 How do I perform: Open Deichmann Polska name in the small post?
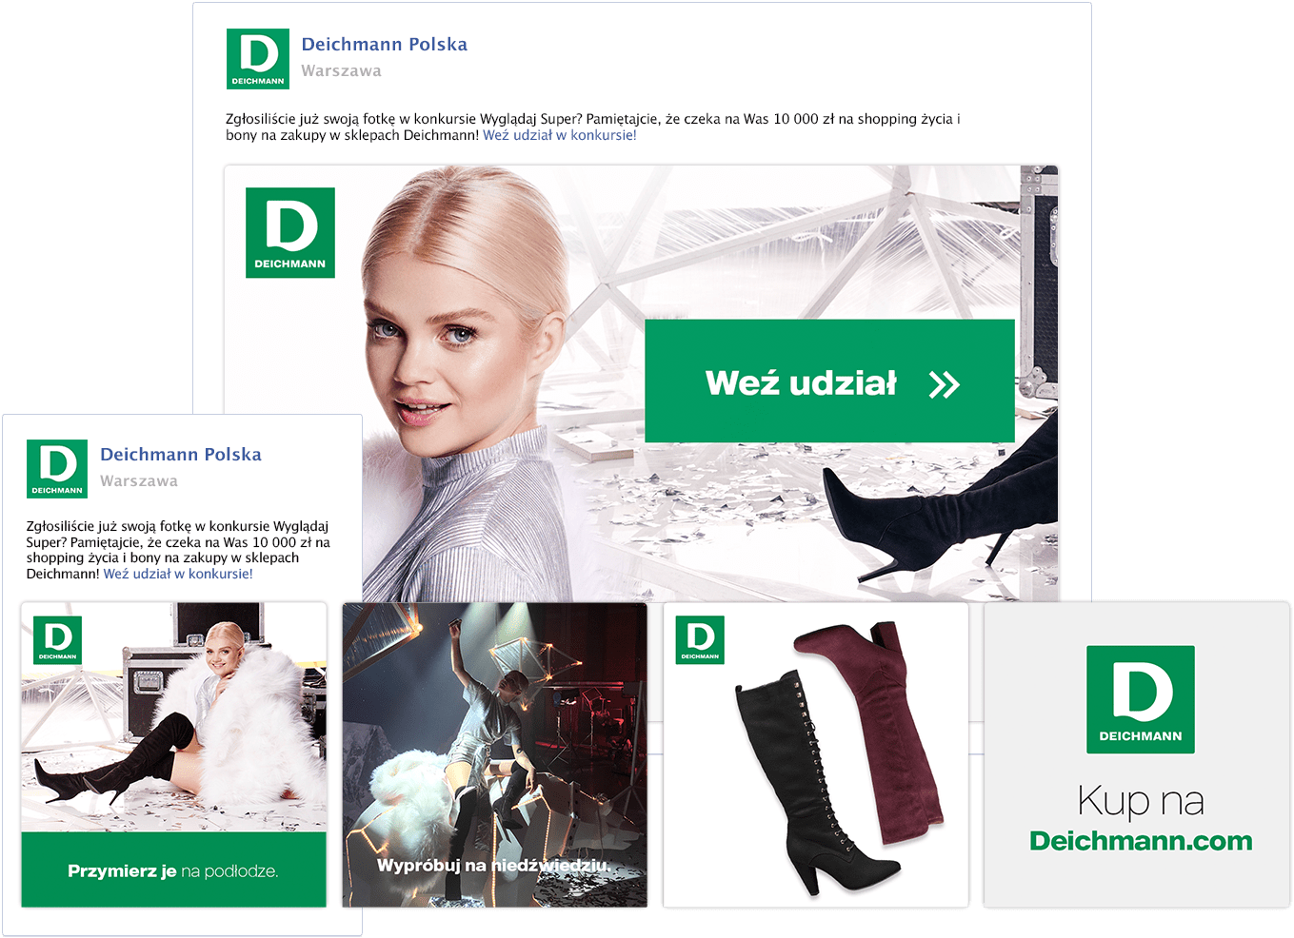(181, 455)
